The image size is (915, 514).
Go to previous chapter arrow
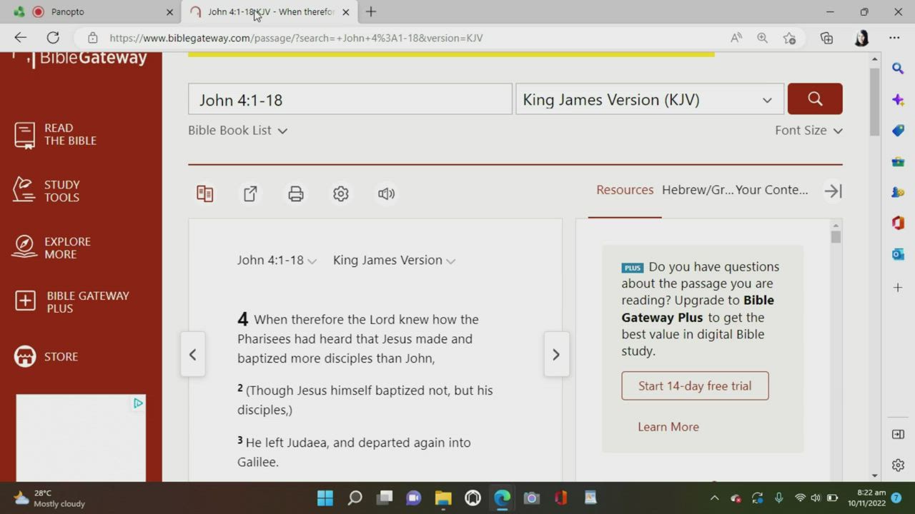(x=192, y=355)
